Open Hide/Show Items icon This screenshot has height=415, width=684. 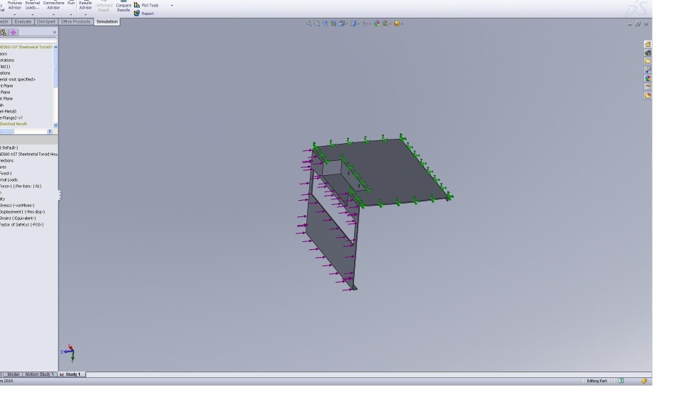click(x=365, y=23)
